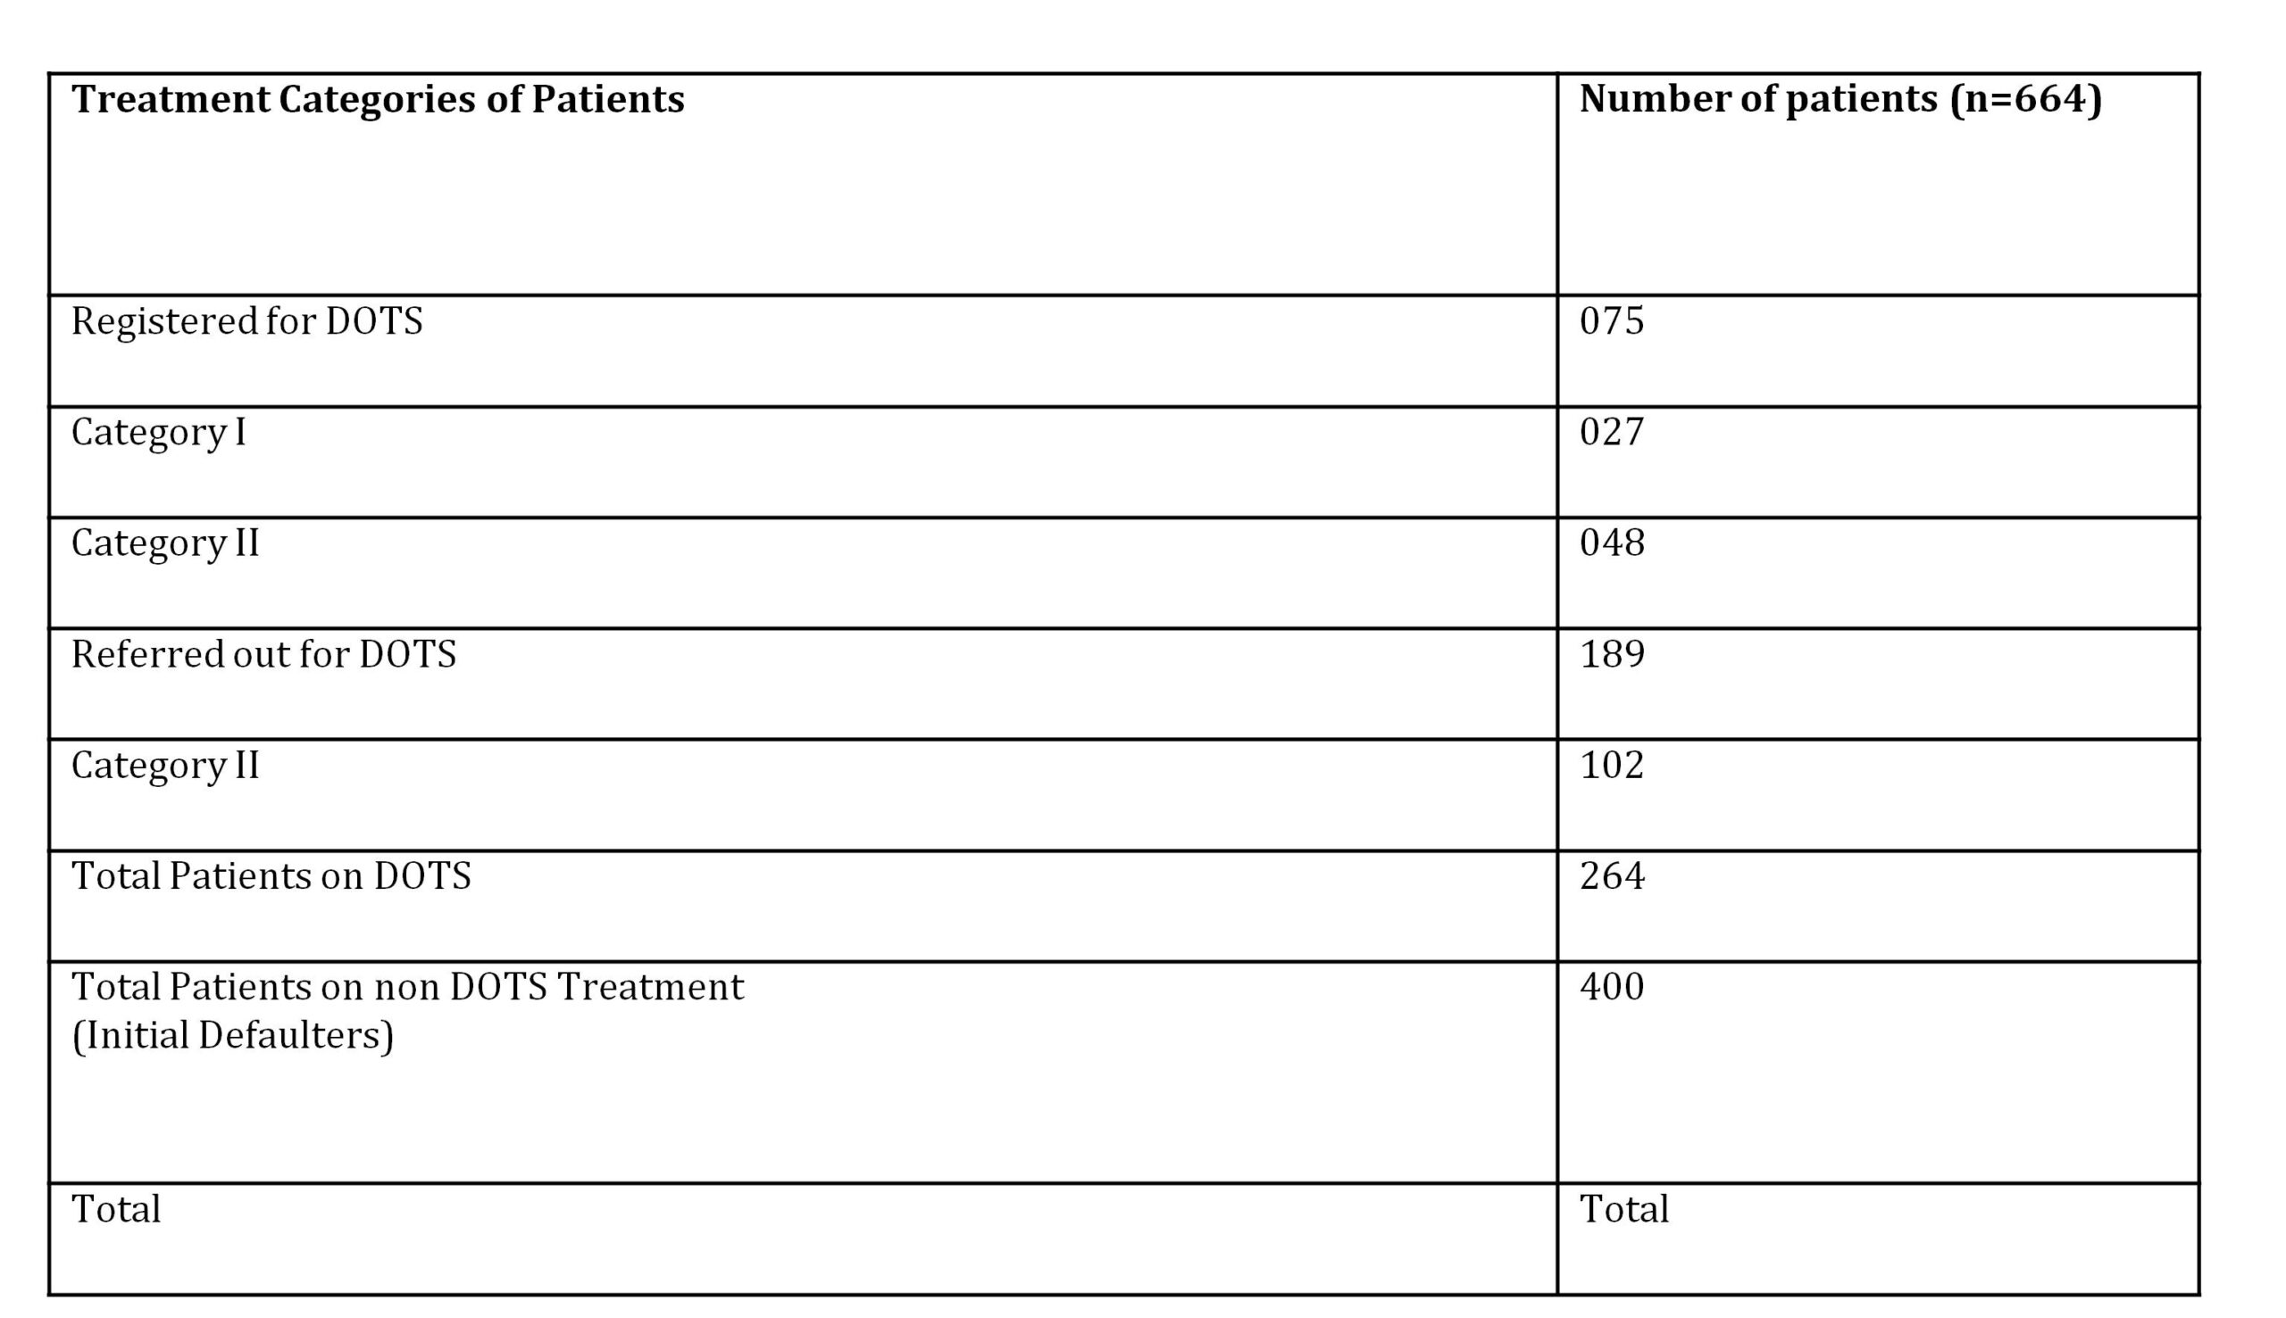Click the value 400
Viewport: 2286px width, 1318px height.
(x=1611, y=987)
